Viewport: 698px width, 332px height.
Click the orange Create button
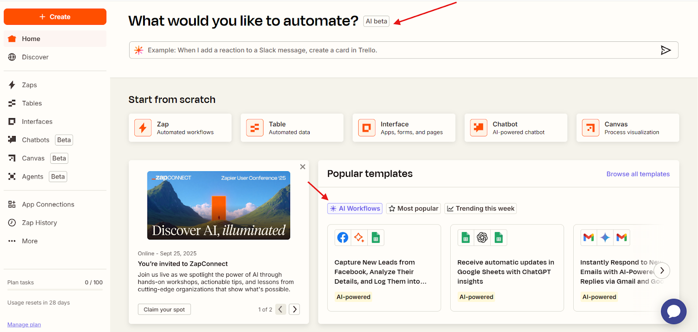coord(55,17)
